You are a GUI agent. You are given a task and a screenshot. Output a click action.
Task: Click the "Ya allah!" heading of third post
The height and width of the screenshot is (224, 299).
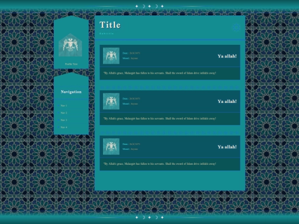click(227, 147)
